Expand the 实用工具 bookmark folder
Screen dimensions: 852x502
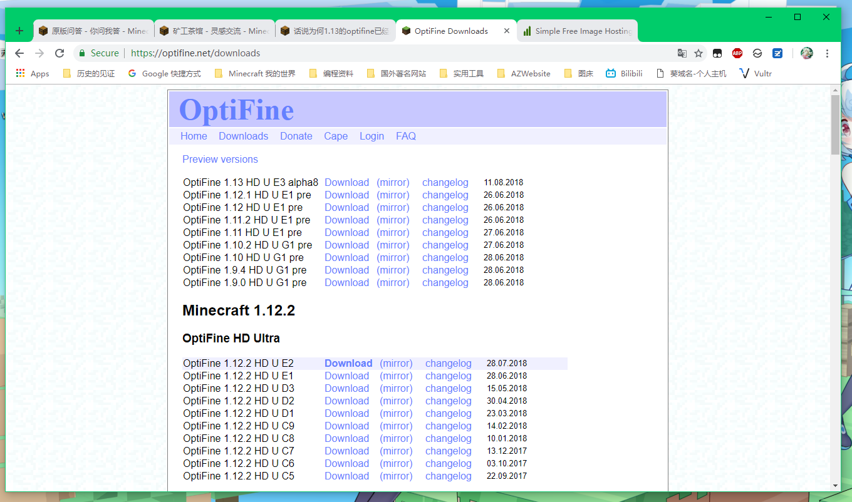(x=462, y=73)
